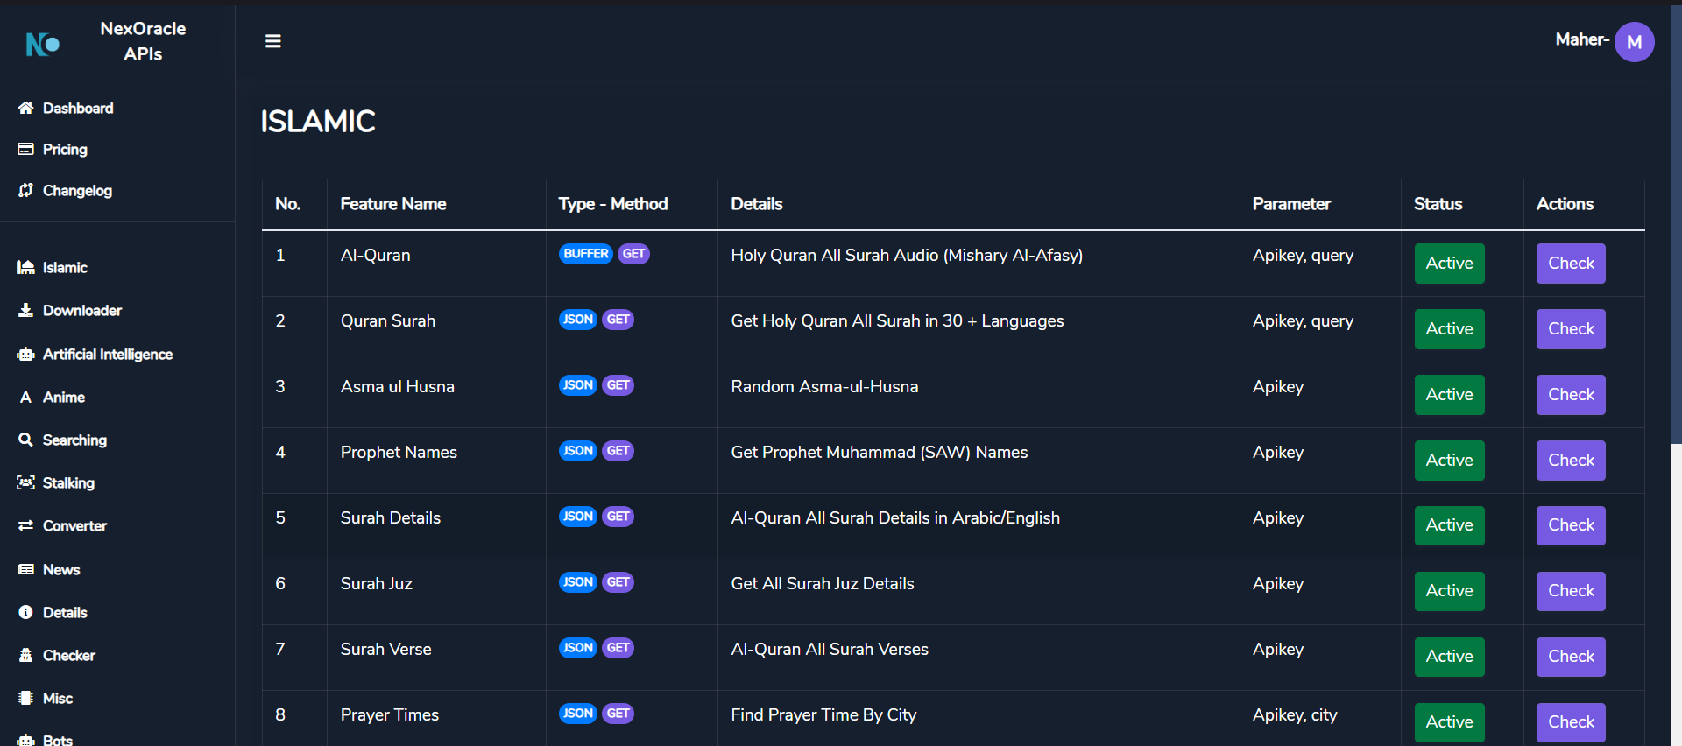Screen dimensions: 1682x746
Task: Click 'Random Asma-ul-Husna' details text
Action: click(x=824, y=386)
